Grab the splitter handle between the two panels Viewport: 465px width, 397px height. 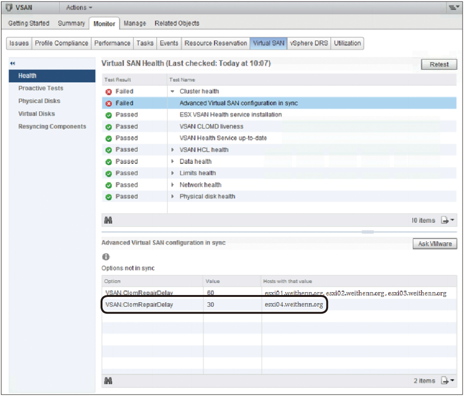pos(367,232)
